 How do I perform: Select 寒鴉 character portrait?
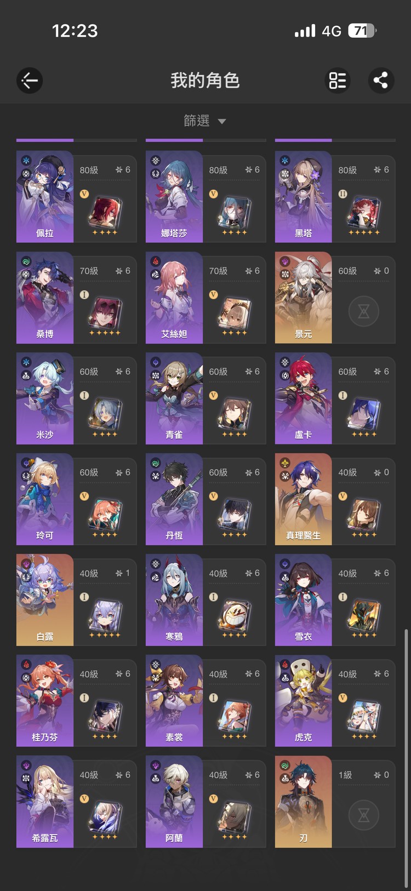(174, 600)
